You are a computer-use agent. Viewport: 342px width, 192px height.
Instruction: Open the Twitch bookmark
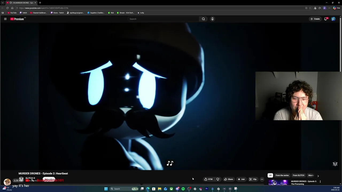(23, 13)
